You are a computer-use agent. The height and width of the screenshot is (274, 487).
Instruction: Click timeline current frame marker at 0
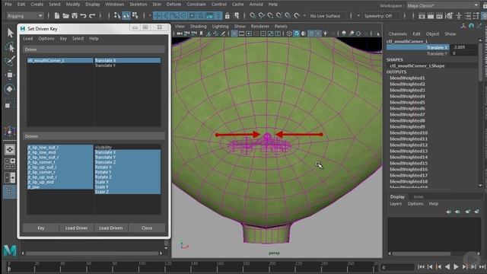[x=9, y=269]
